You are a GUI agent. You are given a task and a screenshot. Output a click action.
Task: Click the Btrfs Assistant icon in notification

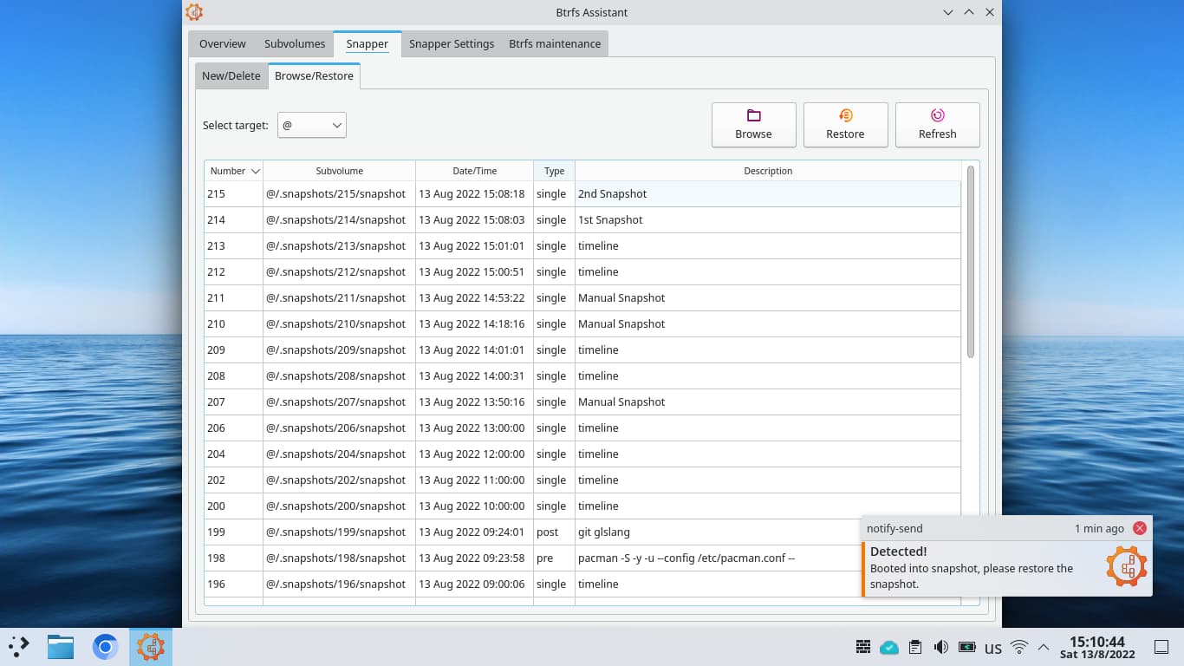click(1126, 567)
